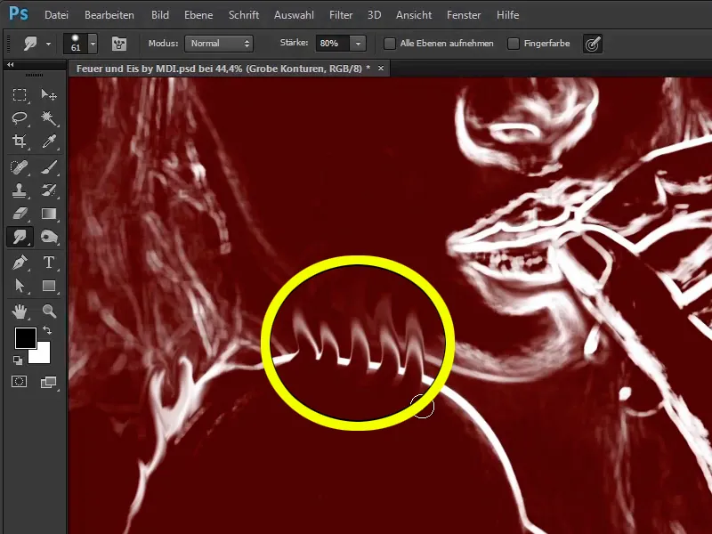712x534 pixels.
Task: Select the Pen tool
Action: pyautogui.click(x=19, y=263)
